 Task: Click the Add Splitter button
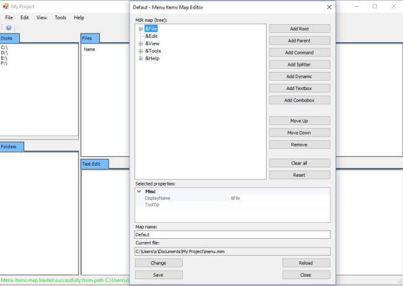point(299,65)
